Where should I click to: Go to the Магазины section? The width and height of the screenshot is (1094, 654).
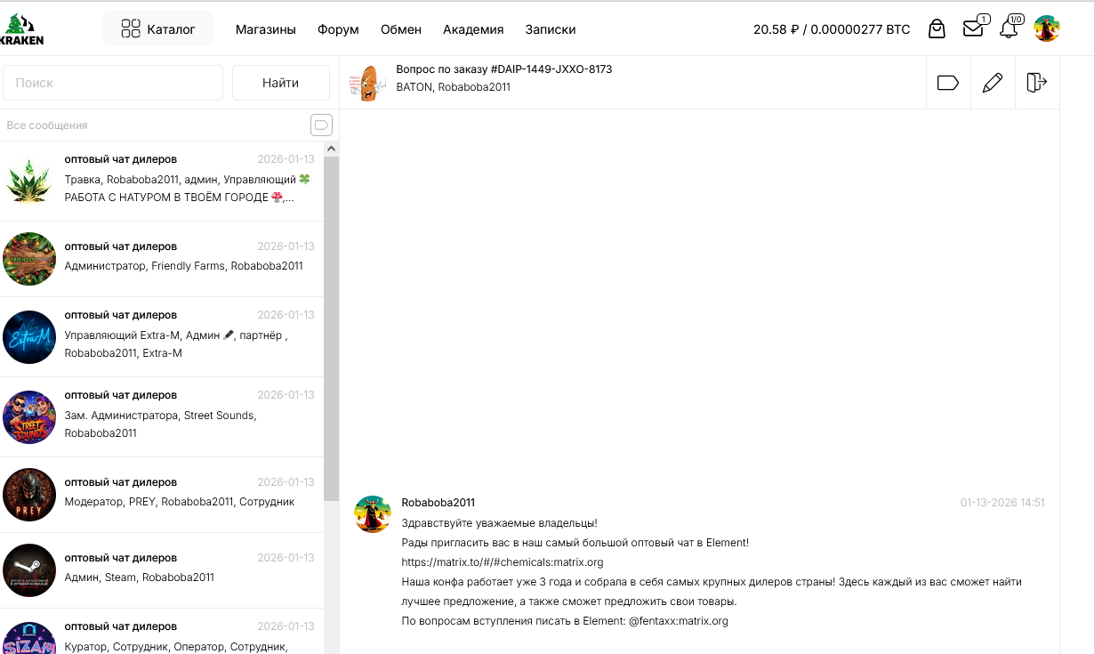266,29
